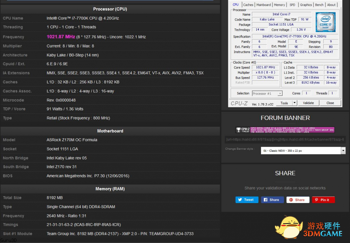The image size is (350, 243).
Task: Open the Caches tab in CPU-Z
Action: point(248,5)
